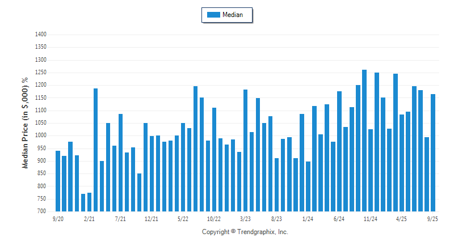Click the bar for 11/24
The image size is (454, 246).
coord(370,170)
